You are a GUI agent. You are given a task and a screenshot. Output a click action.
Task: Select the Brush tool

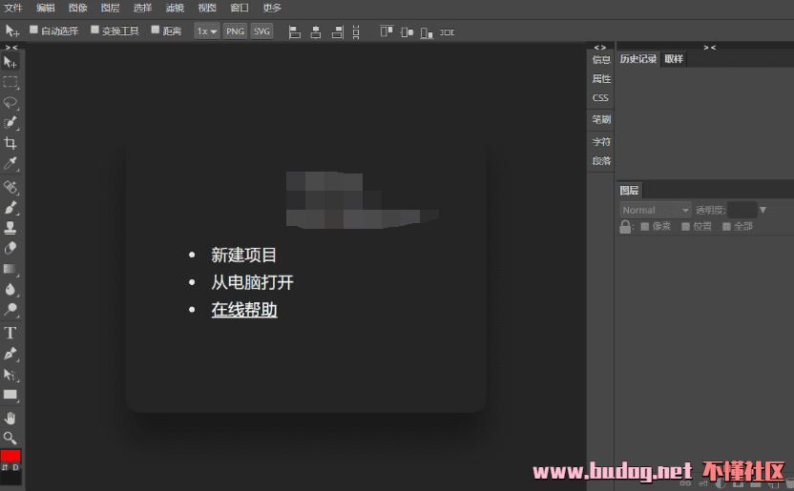[10, 207]
